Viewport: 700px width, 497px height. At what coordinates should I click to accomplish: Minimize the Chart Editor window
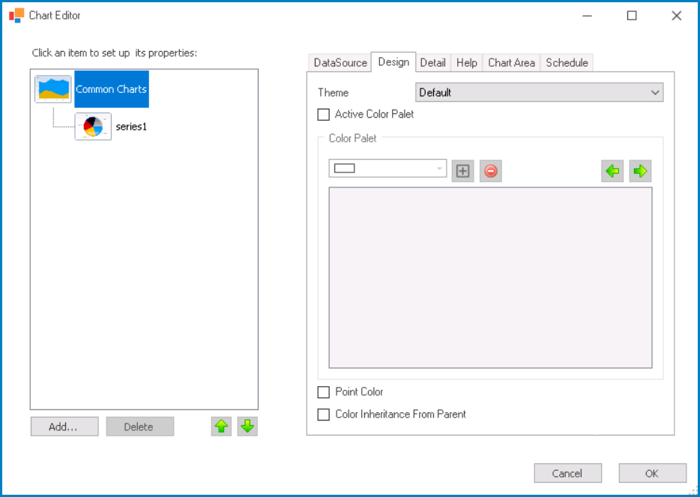(x=587, y=16)
